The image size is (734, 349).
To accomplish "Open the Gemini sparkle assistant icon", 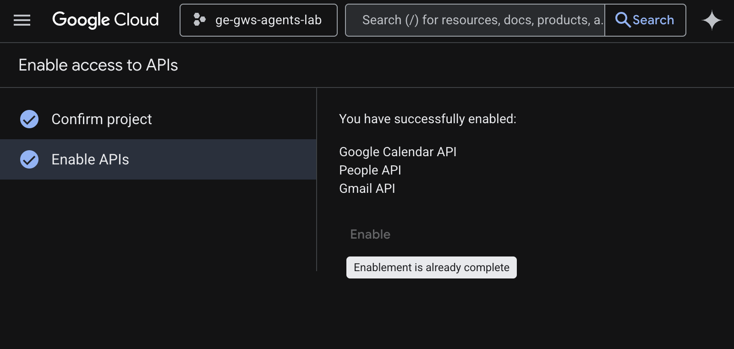I will (712, 21).
